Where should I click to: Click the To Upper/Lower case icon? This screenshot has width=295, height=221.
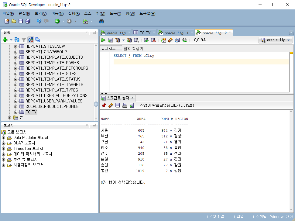point(184,40)
